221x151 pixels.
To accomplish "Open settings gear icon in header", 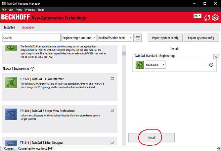I will (215, 18).
